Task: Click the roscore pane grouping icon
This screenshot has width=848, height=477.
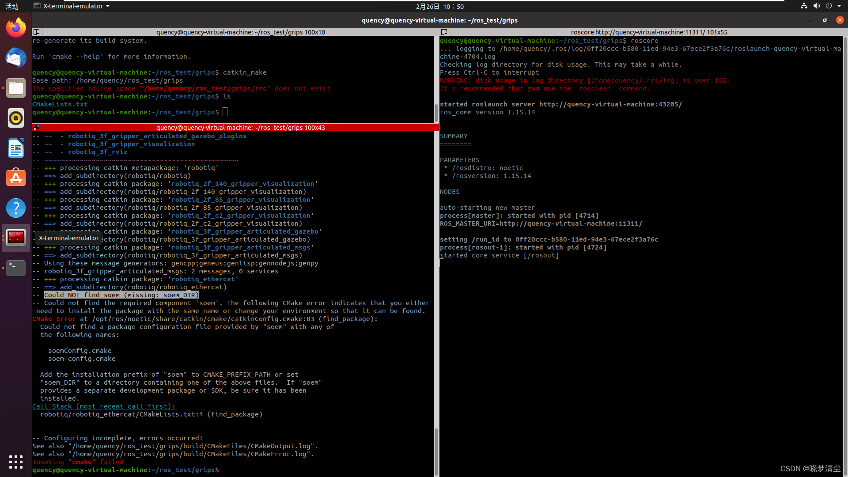Action: click(x=444, y=32)
